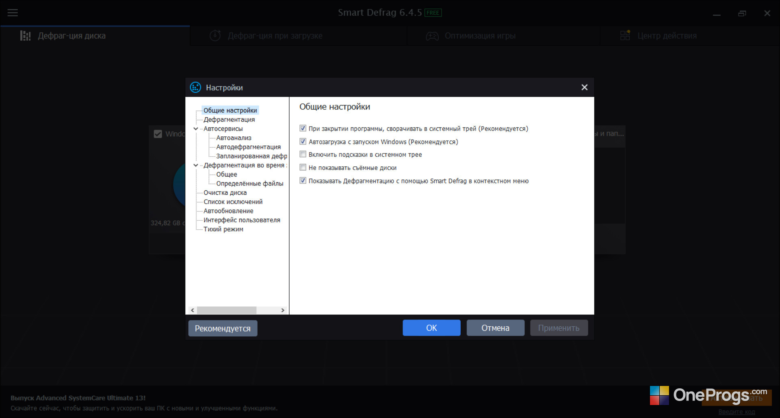Click the Введите код link

(737, 412)
